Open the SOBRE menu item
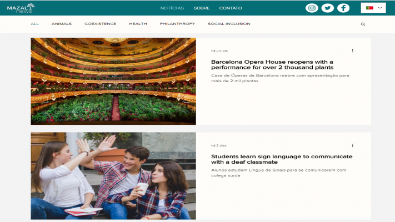This screenshot has width=395, height=222. click(202, 8)
